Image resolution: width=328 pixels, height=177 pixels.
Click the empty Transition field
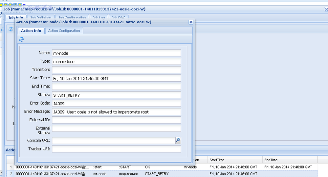[x=117, y=70]
